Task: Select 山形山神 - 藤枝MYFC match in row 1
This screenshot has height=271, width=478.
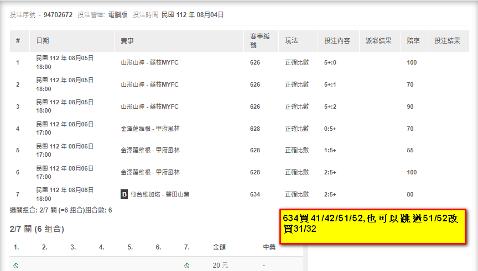Action: pos(149,63)
